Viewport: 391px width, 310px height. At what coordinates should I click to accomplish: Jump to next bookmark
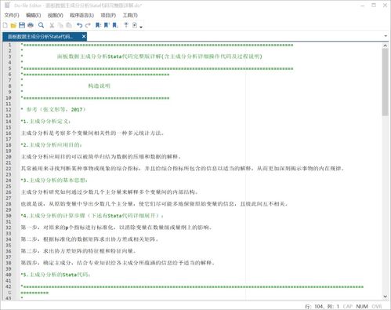coord(115,25)
